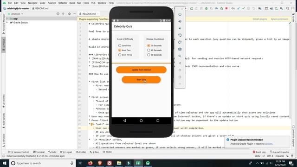Expand the system tray hidden icons chevron
This screenshot has height=167, width=297.
click(257, 163)
